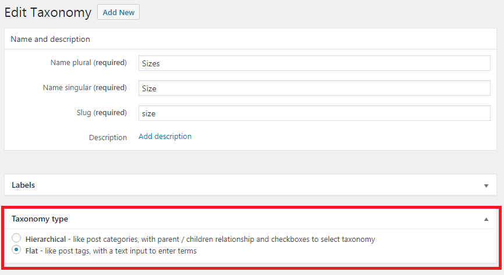Focus the Slug input field
The width and height of the screenshot is (504, 275).
pyautogui.click(x=314, y=113)
